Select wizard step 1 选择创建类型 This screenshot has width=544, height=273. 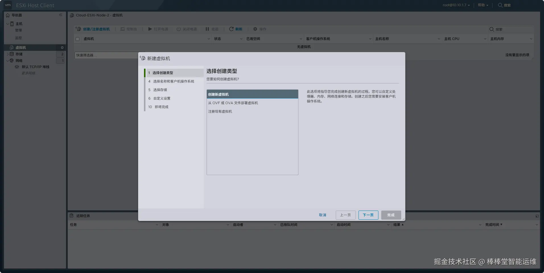(174, 73)
